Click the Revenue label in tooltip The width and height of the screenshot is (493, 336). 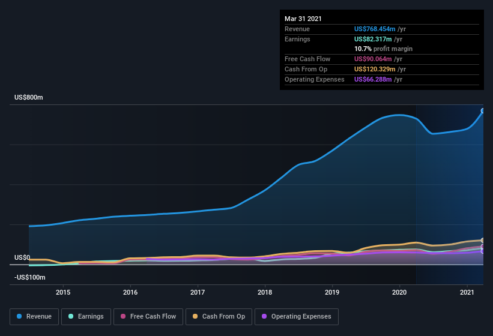coord(297,29)
